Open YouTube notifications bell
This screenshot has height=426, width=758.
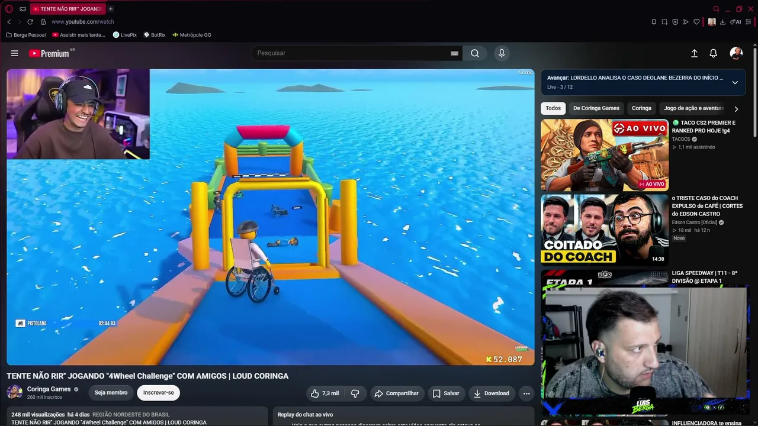coord(713,53)
